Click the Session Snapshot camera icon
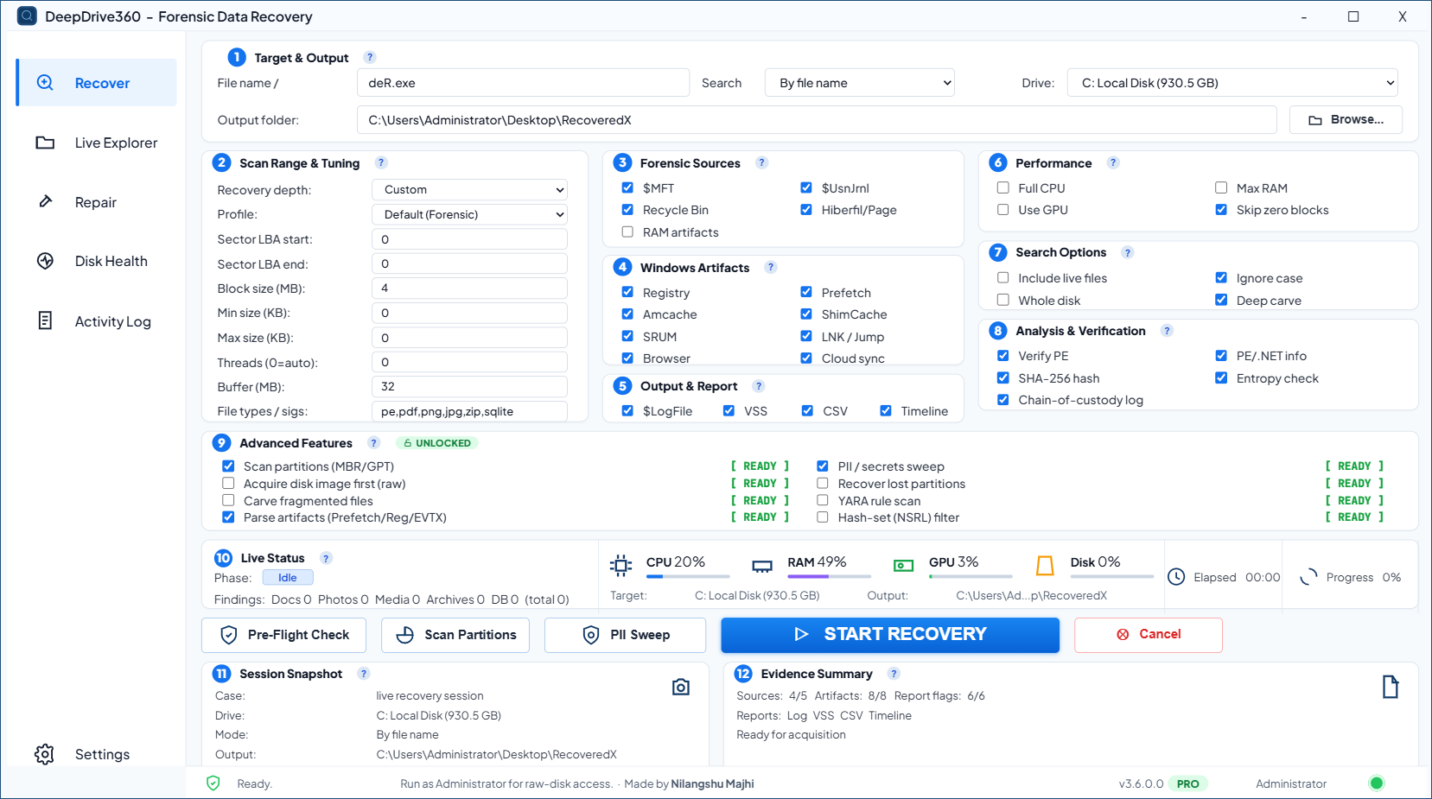Image resolution: width=1432 pixels, height=799 pixels. point(681,687)
